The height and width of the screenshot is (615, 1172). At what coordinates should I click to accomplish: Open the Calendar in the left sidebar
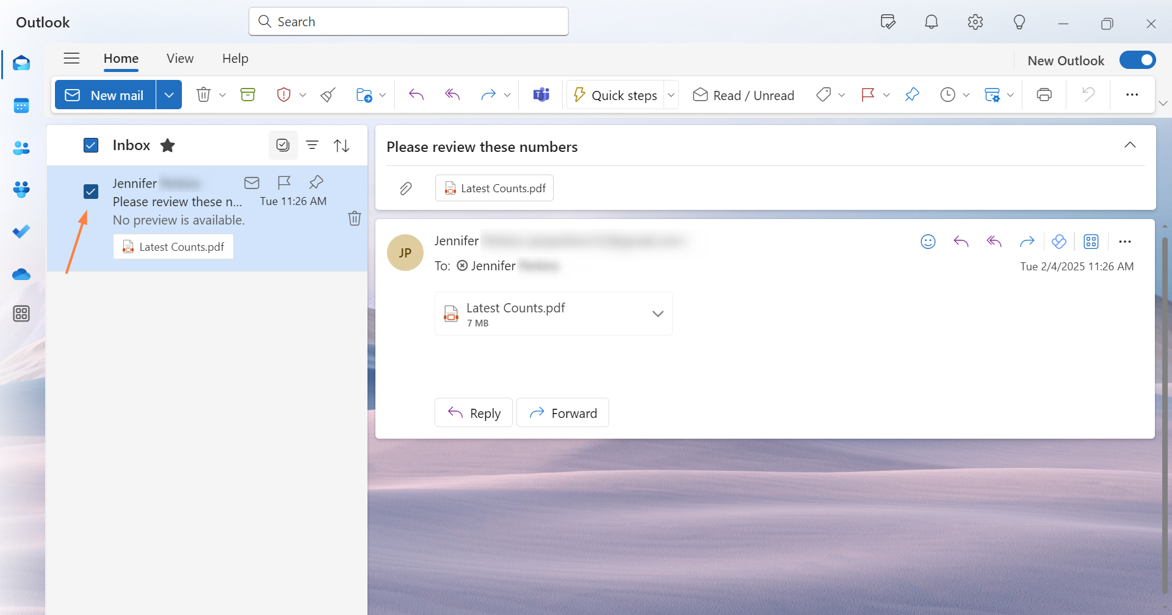click(x=21, y=106)
